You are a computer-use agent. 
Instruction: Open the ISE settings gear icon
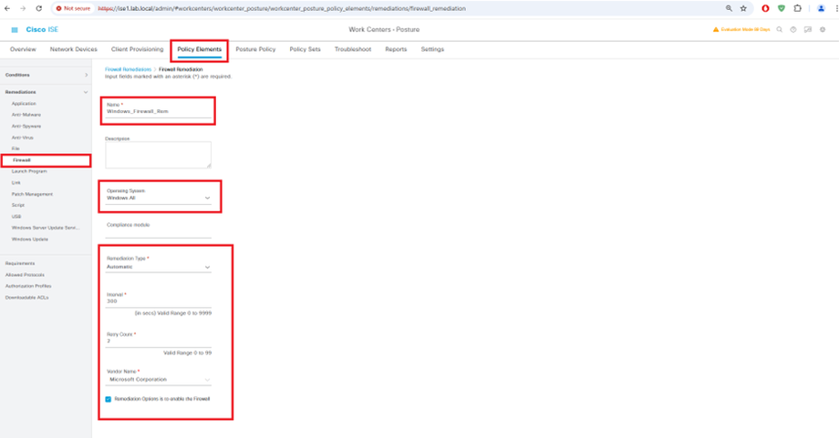[x=823, y=29]
